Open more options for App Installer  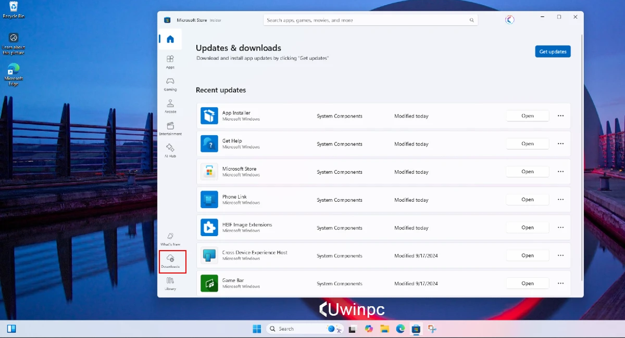pyautogui.click(x=560, y=116)
